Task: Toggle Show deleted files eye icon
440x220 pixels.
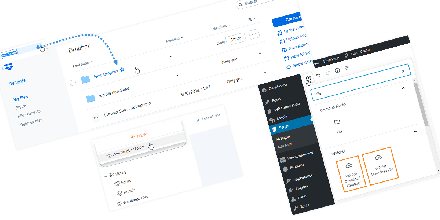Action: (x=289, y=66)
